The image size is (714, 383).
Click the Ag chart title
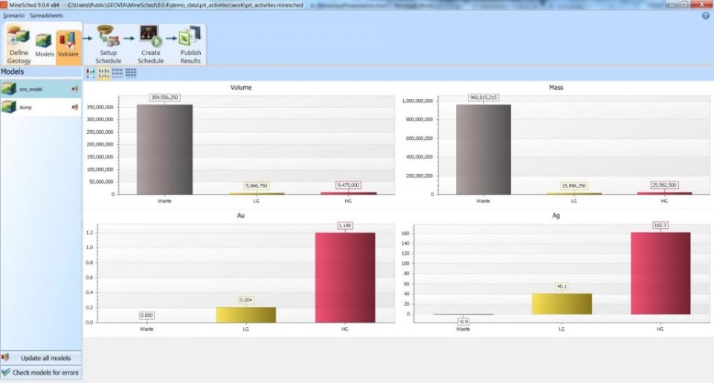(556, 216)
